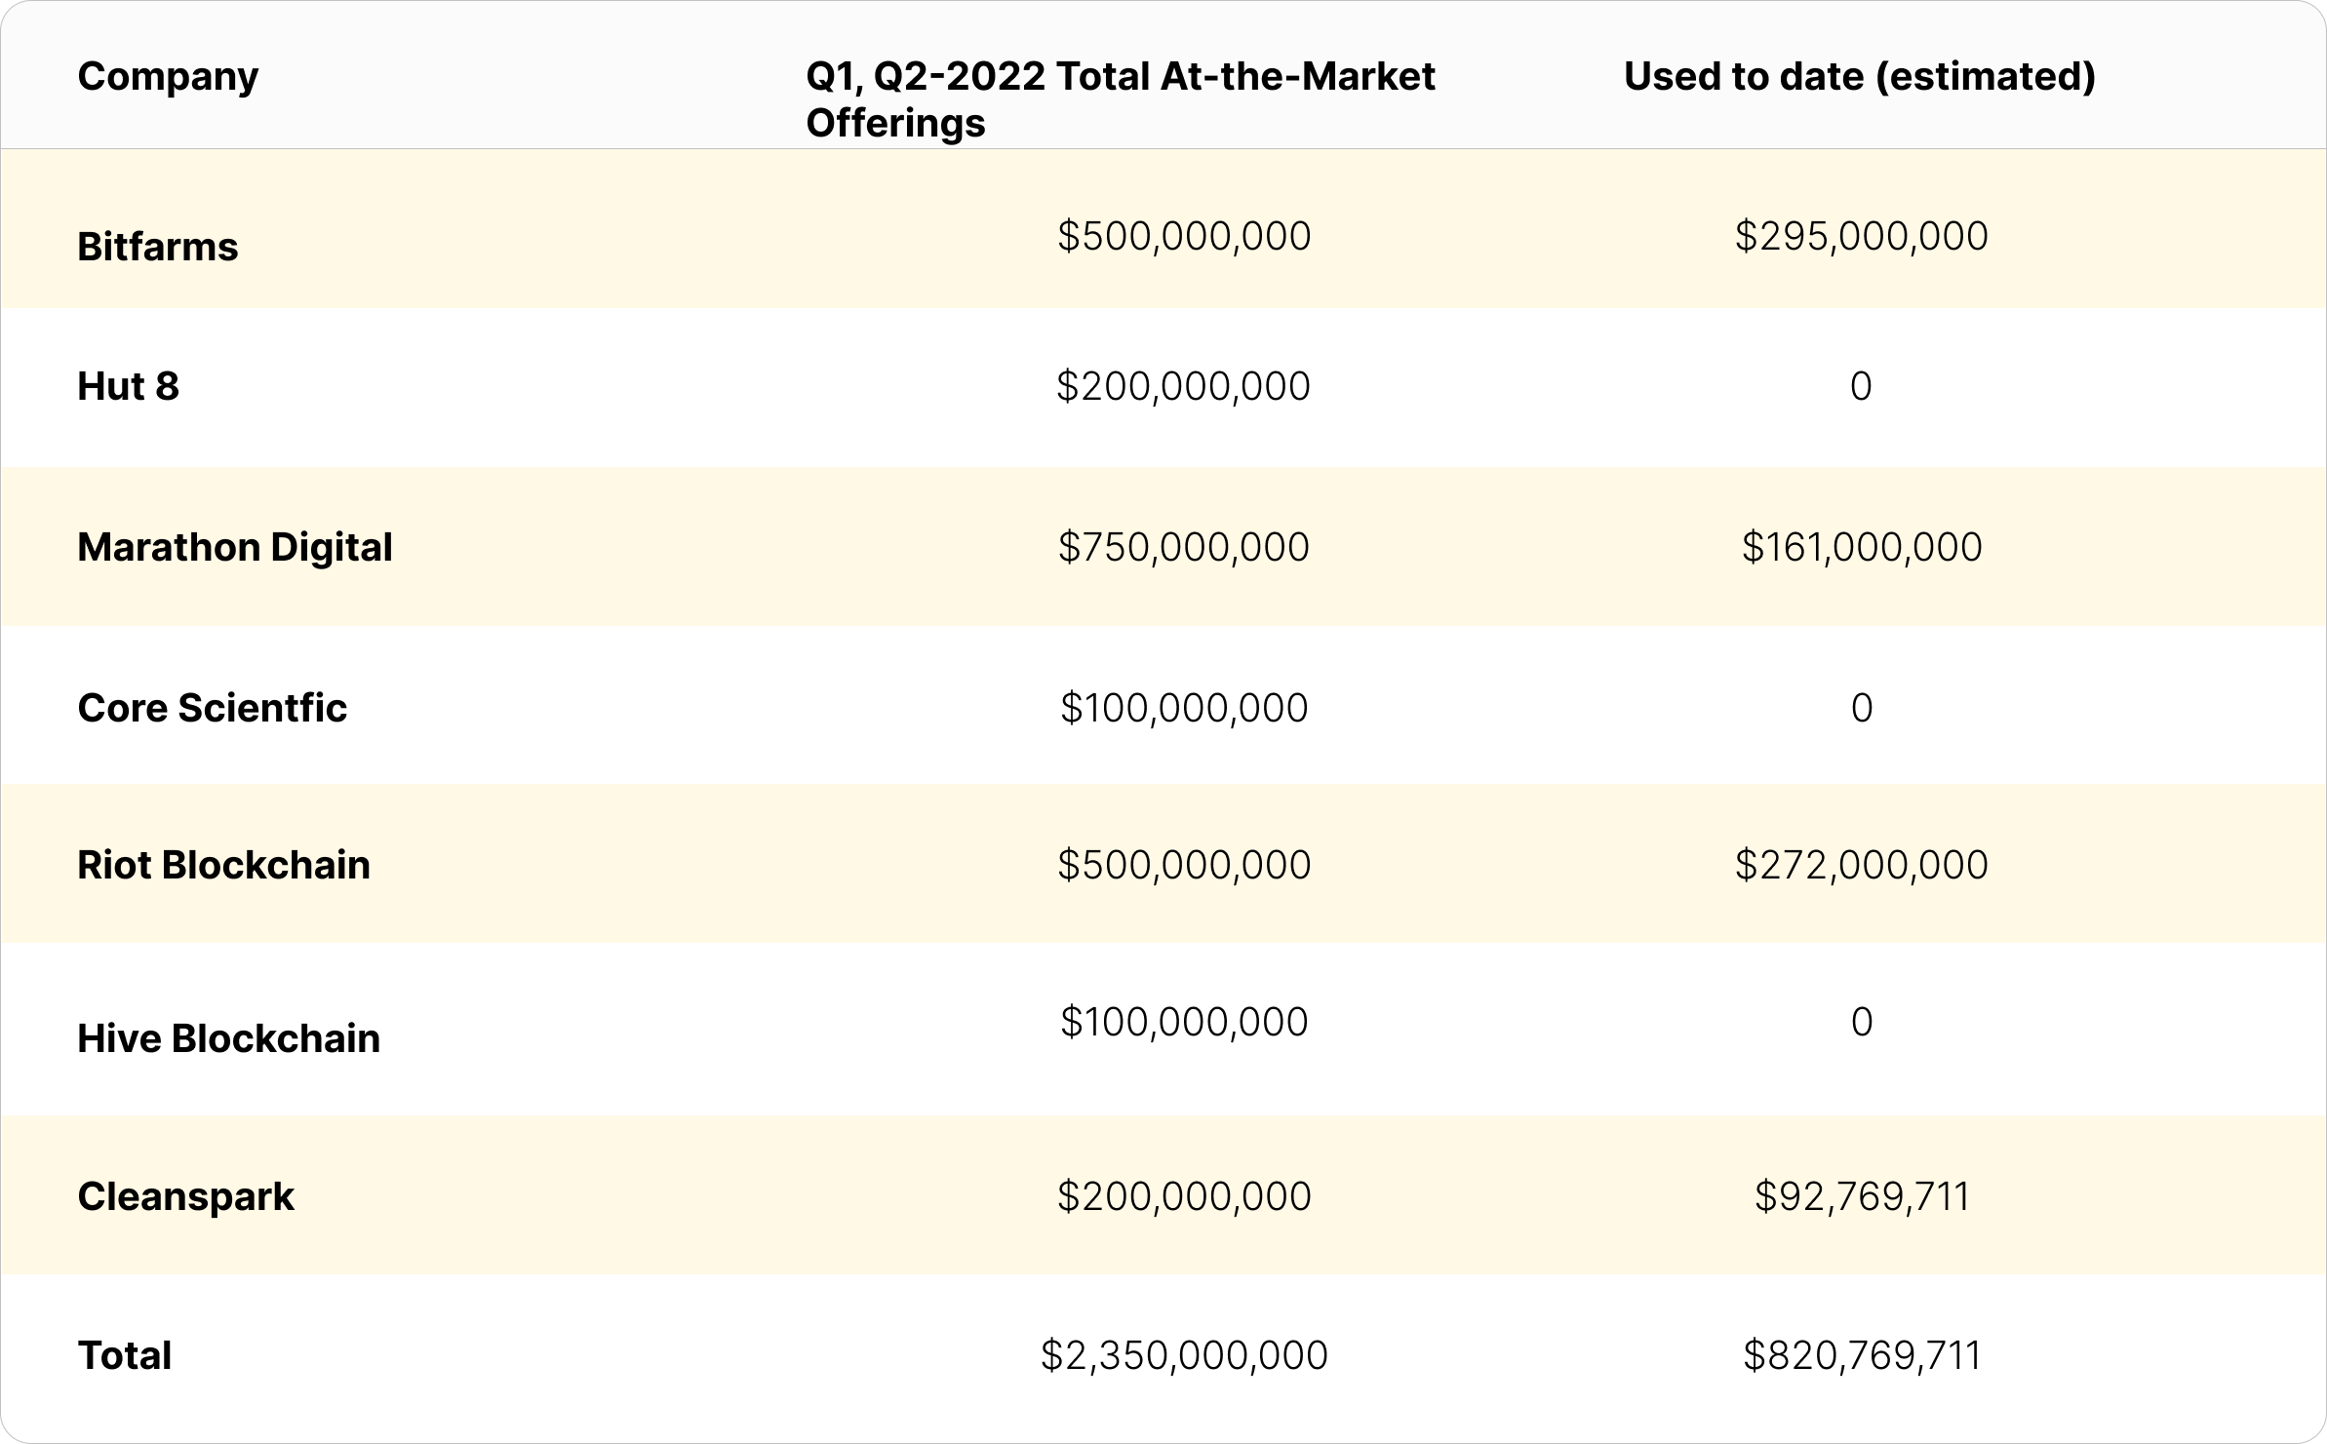Click the $2,350,000,000 total offerings value
This screenshot has width=2327, height=1444.
pyautogui.click(x=1184, y=1353)
